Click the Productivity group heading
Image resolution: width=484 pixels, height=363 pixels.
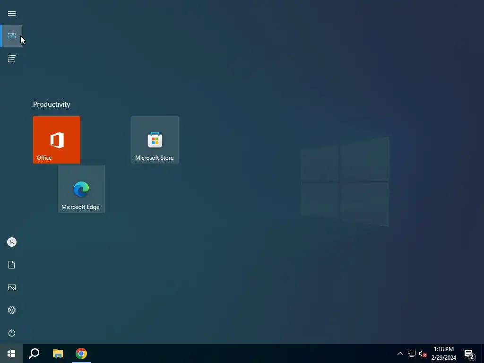[52, 104]
